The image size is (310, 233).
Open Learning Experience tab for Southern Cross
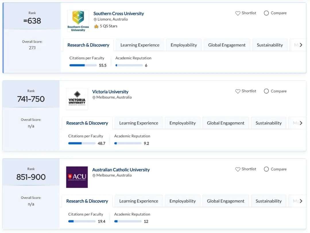pos(140,45)
